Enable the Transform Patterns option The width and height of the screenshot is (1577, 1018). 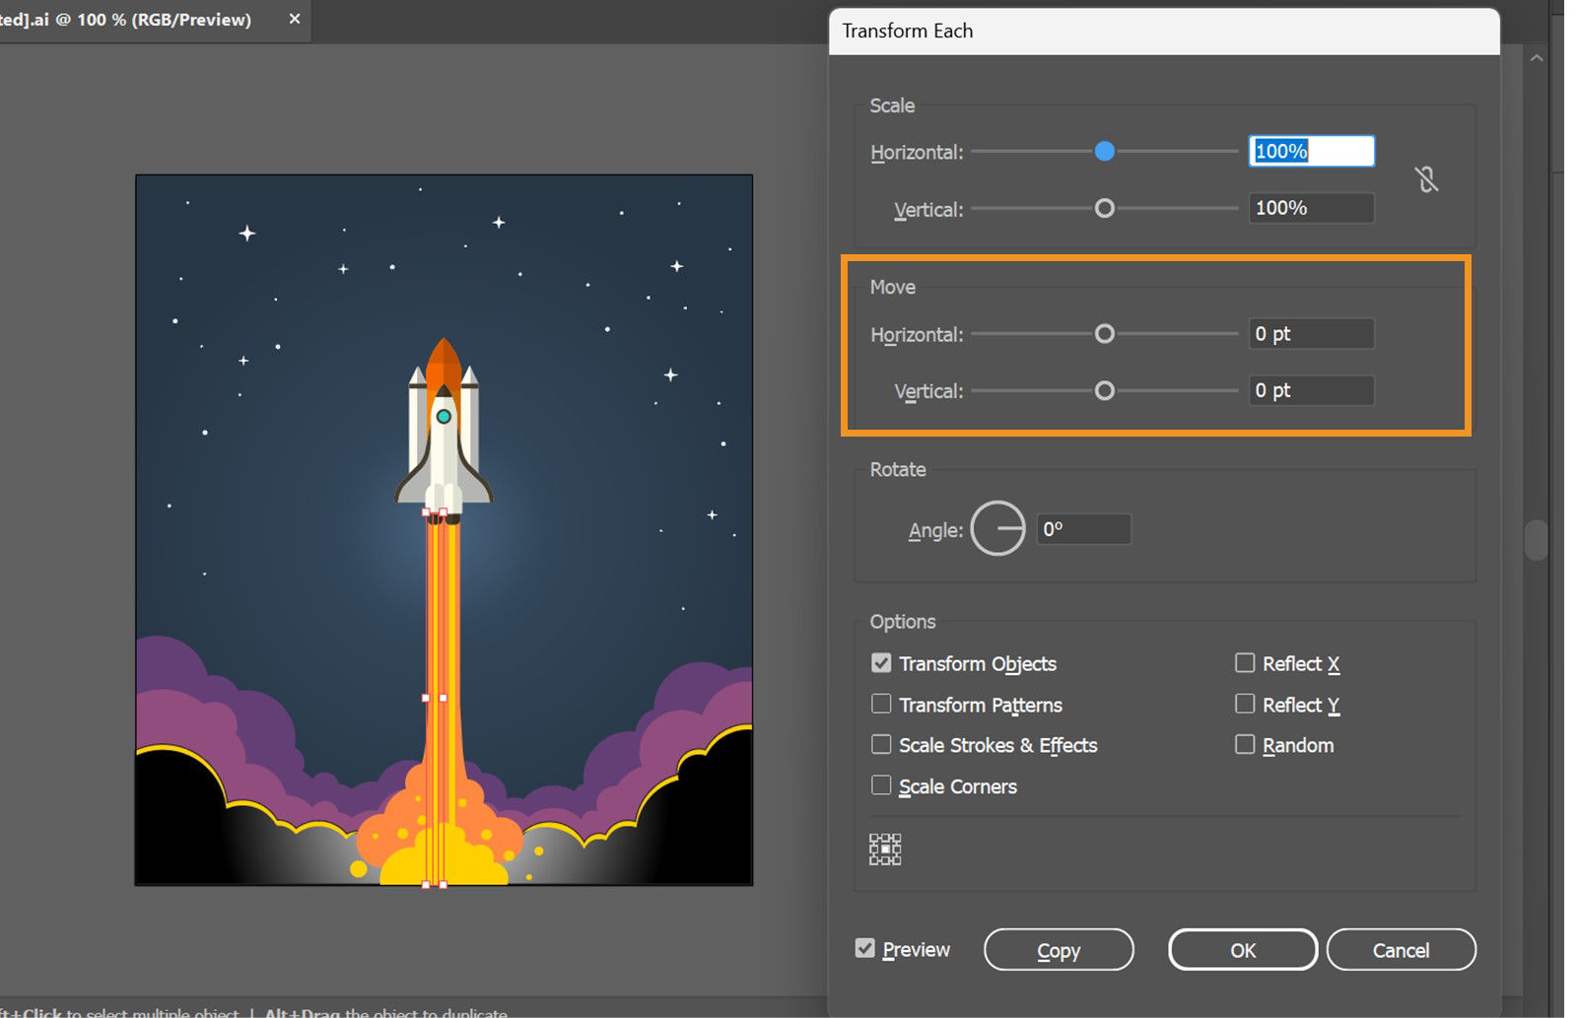click(881, 704)
